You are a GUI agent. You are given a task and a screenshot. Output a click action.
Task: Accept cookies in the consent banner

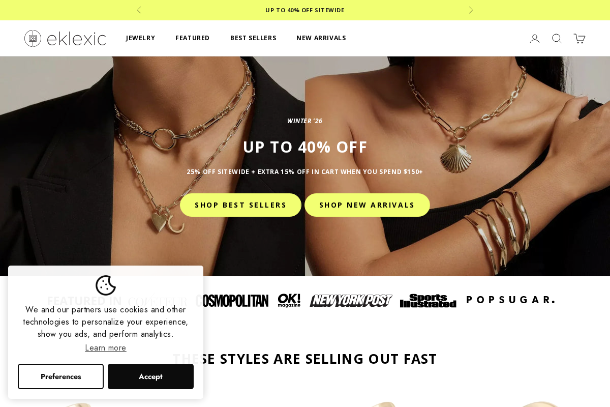150,376
